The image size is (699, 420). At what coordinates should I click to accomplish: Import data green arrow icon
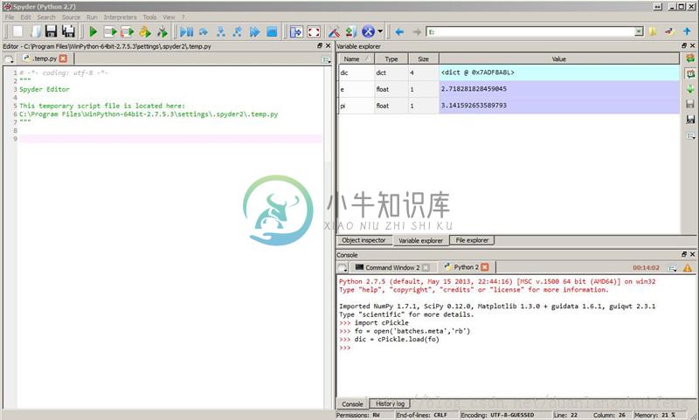pos(690,89)
